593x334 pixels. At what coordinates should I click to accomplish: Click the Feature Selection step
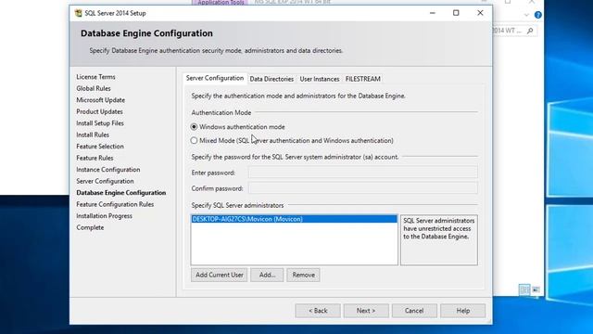[100, 147]
